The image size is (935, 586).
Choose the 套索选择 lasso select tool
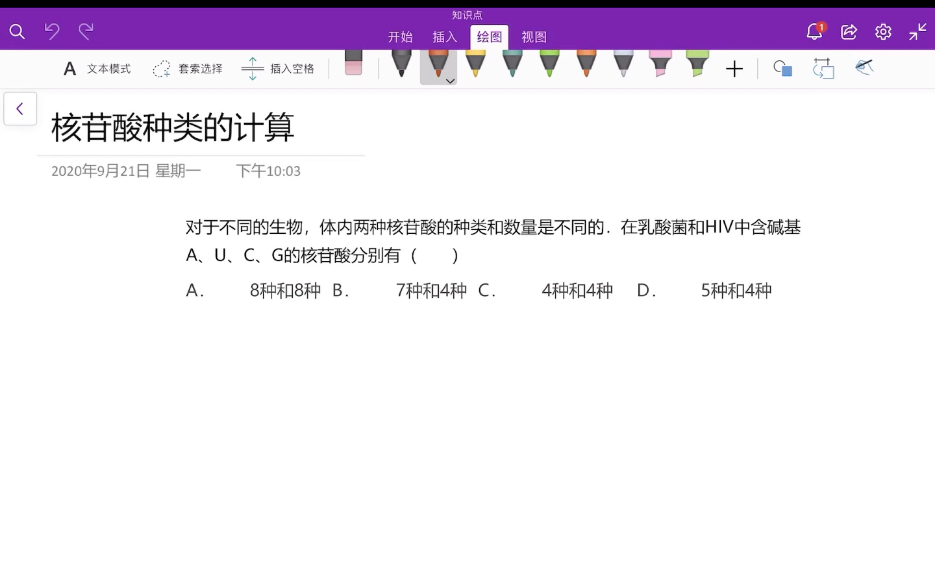187,69
